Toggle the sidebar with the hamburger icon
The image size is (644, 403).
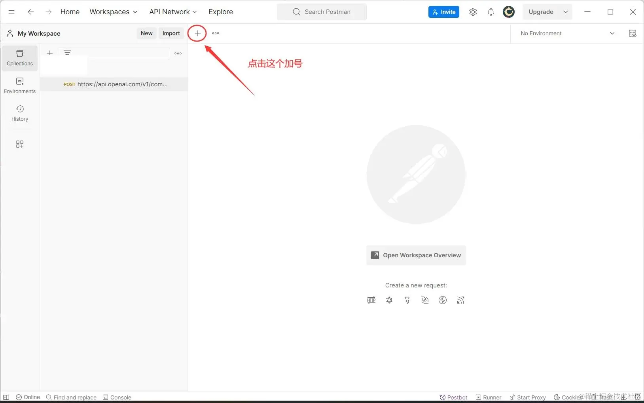click(x=11, y=11)
